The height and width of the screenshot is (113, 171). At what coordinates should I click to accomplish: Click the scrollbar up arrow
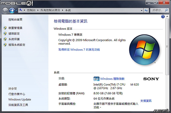pos(167,17)
